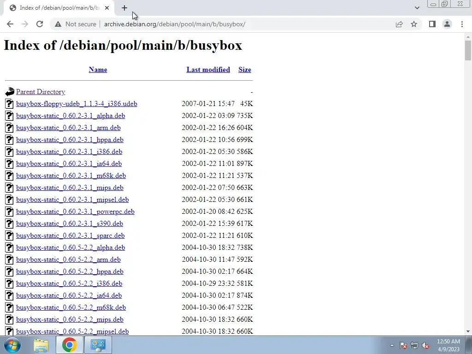
Task: Click the page vertical scrollbar thumb
Action: click(468, 50)
